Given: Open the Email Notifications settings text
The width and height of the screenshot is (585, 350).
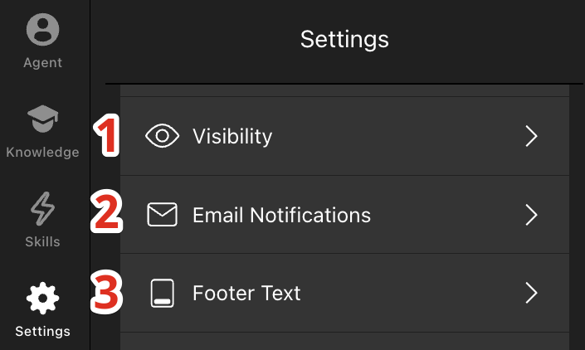Looking at the screenshot, I should (281, 215).
